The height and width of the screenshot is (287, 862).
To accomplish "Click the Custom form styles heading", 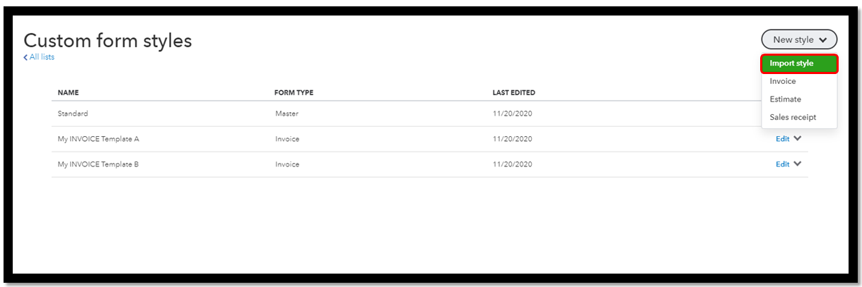I will pyautogui.click(x=107, y=40).
